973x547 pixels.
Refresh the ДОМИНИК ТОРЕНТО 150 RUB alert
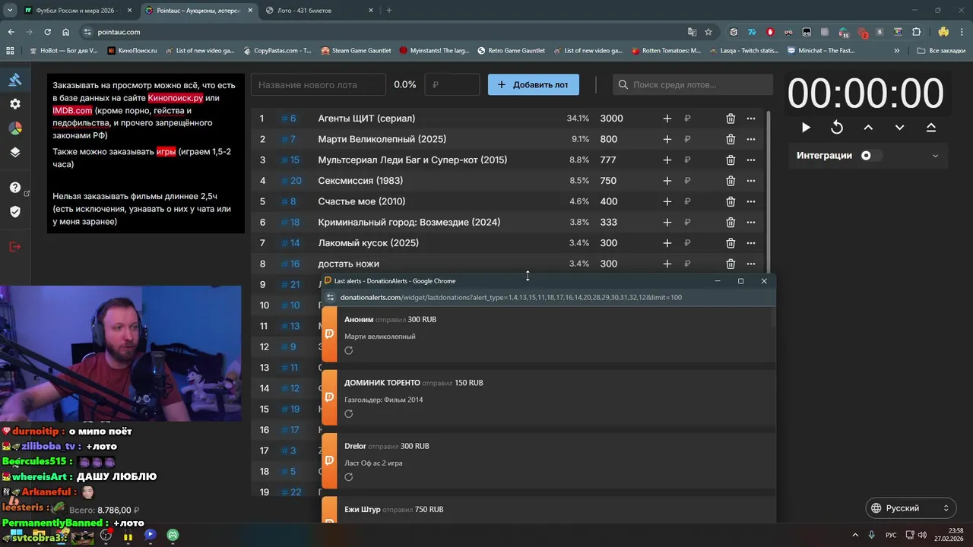(348, 414)
